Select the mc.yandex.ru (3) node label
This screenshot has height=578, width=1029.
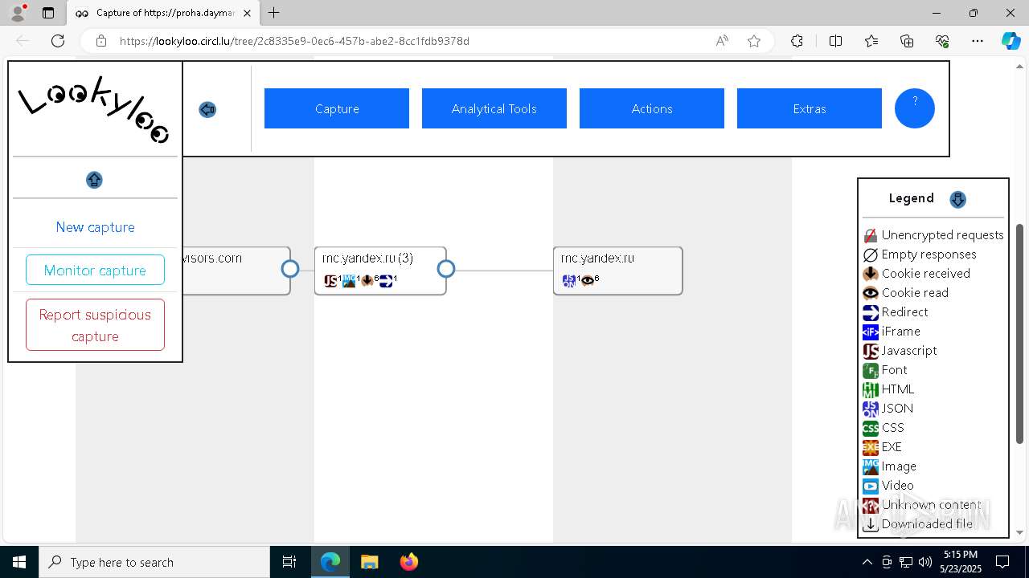tap(367, 258)
